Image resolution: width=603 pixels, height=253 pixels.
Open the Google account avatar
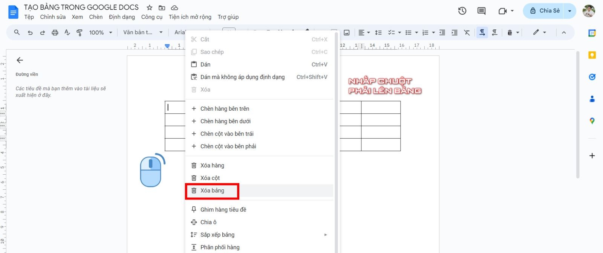tap(589, 11)
